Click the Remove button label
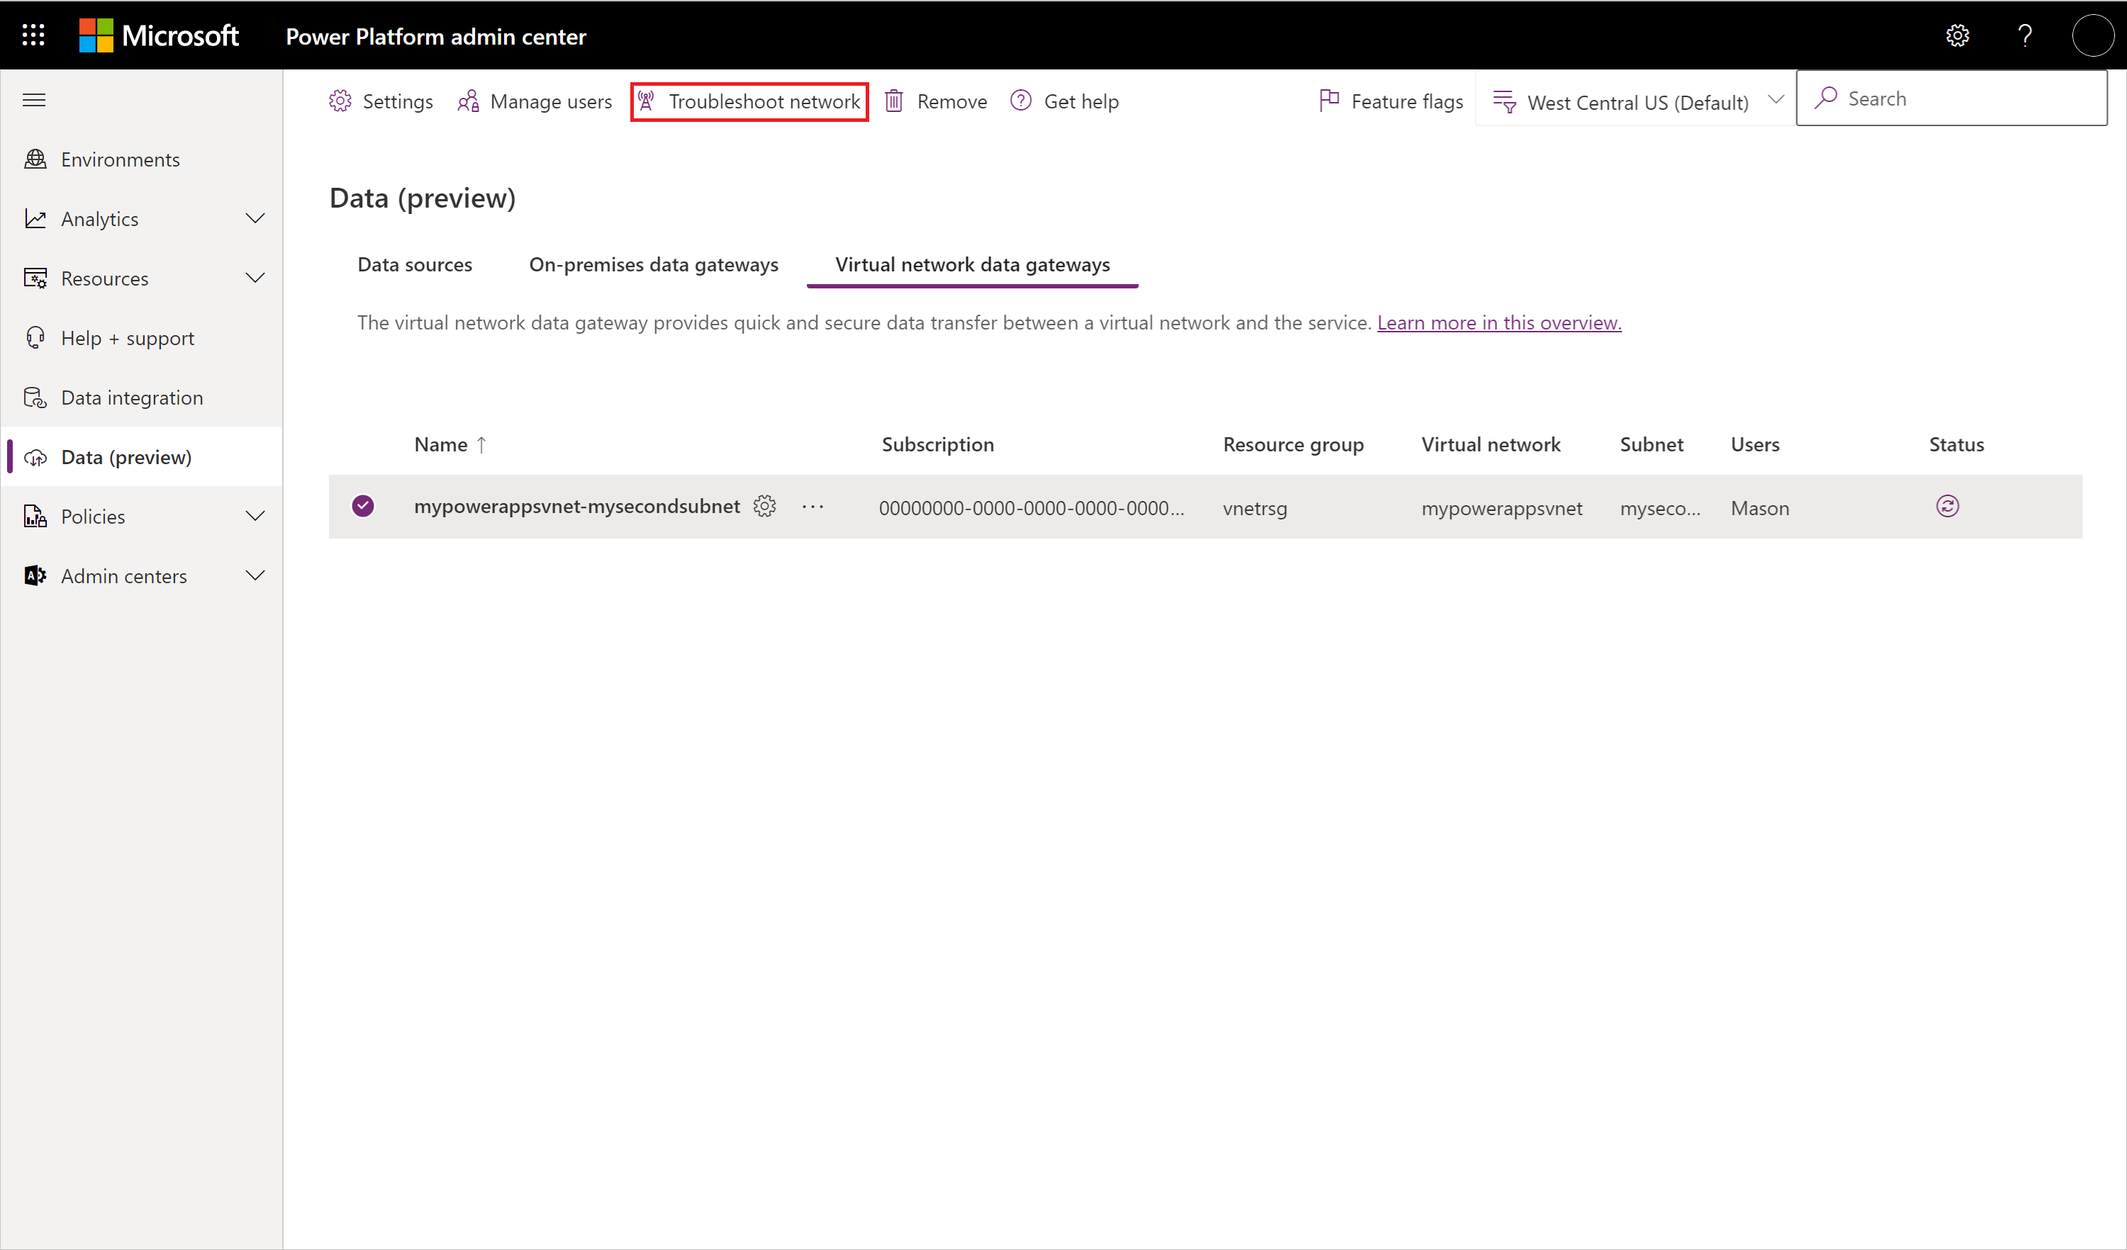This screenshot has width=2127, height=1250. click(952, 101)
